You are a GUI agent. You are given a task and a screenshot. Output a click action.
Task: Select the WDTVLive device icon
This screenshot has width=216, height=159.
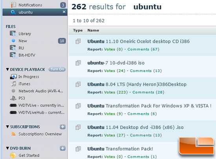(x=13, y=106)
